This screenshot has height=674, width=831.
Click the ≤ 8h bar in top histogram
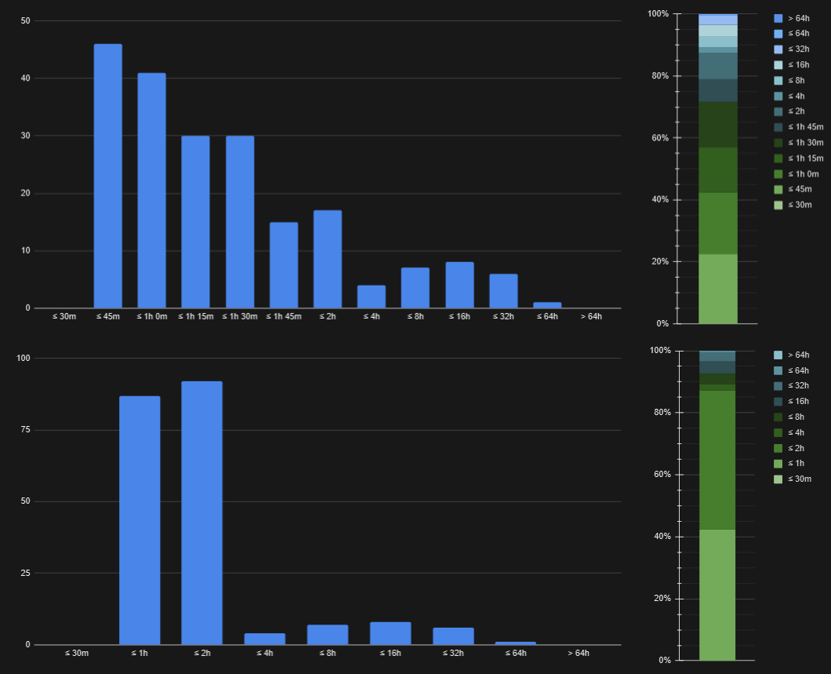click(415, 288)
